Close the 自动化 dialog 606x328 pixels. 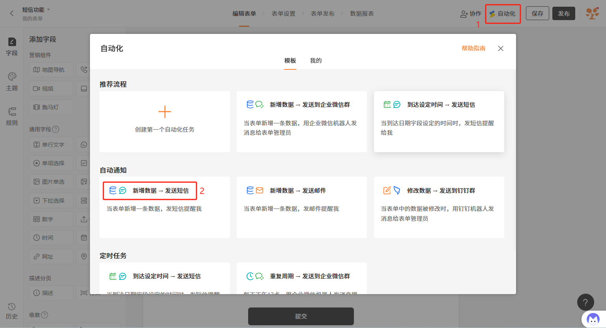[x=501, y=48]
